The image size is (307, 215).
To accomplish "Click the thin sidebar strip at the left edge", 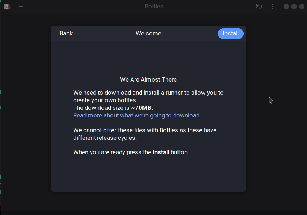I will [x=1, y=108].
